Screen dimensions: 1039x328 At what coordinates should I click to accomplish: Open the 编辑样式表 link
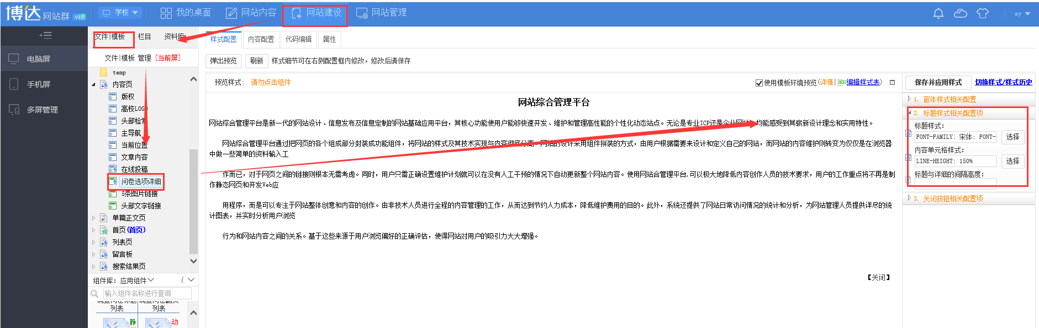(x=863, y=83)
